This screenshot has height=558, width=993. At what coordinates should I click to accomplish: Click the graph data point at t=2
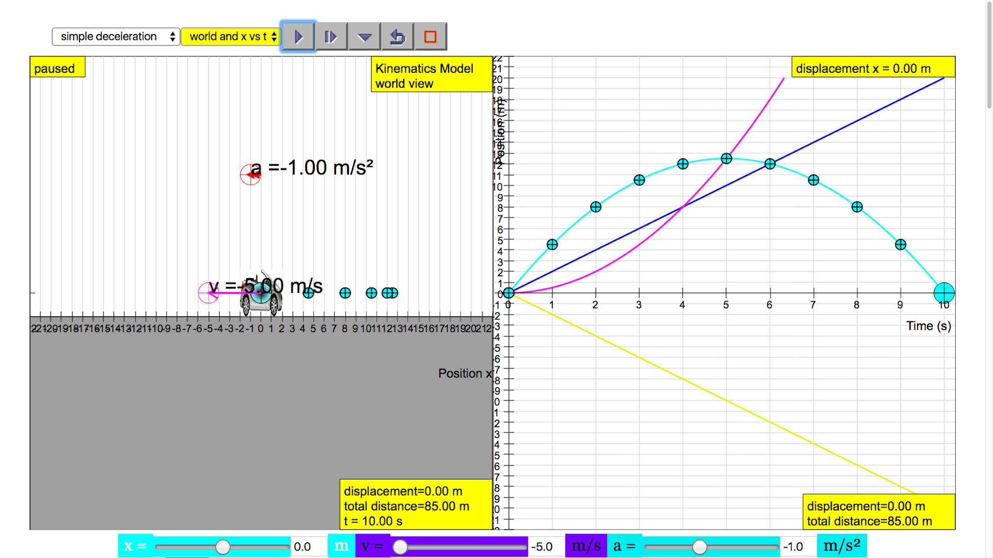point(595,207)
